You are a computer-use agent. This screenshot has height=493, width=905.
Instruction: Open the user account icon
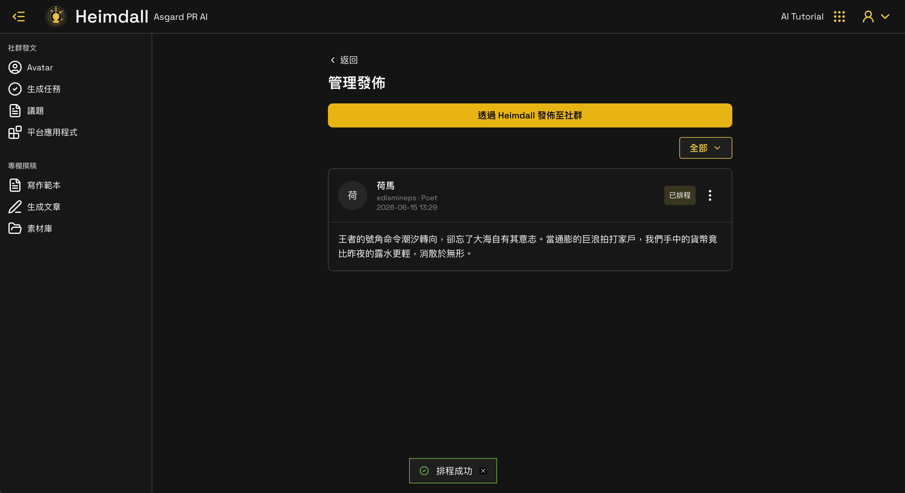[868, 17]
